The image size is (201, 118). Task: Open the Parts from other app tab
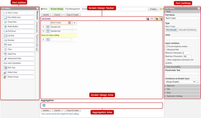point(37,43)
